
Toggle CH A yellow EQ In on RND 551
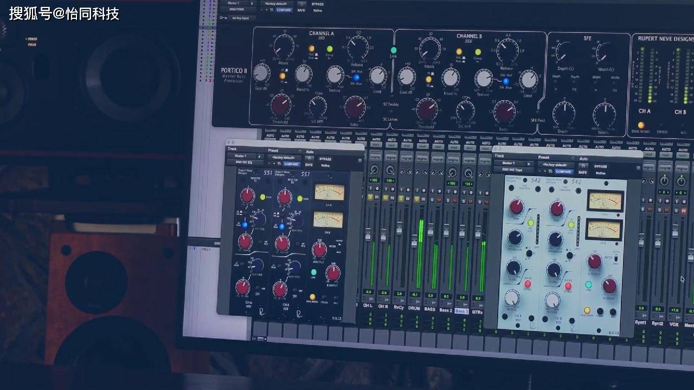click(x=263, y=197)
